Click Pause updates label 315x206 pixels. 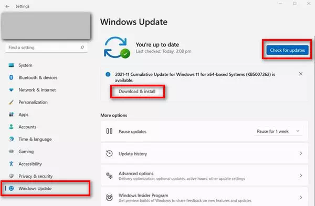133,131
